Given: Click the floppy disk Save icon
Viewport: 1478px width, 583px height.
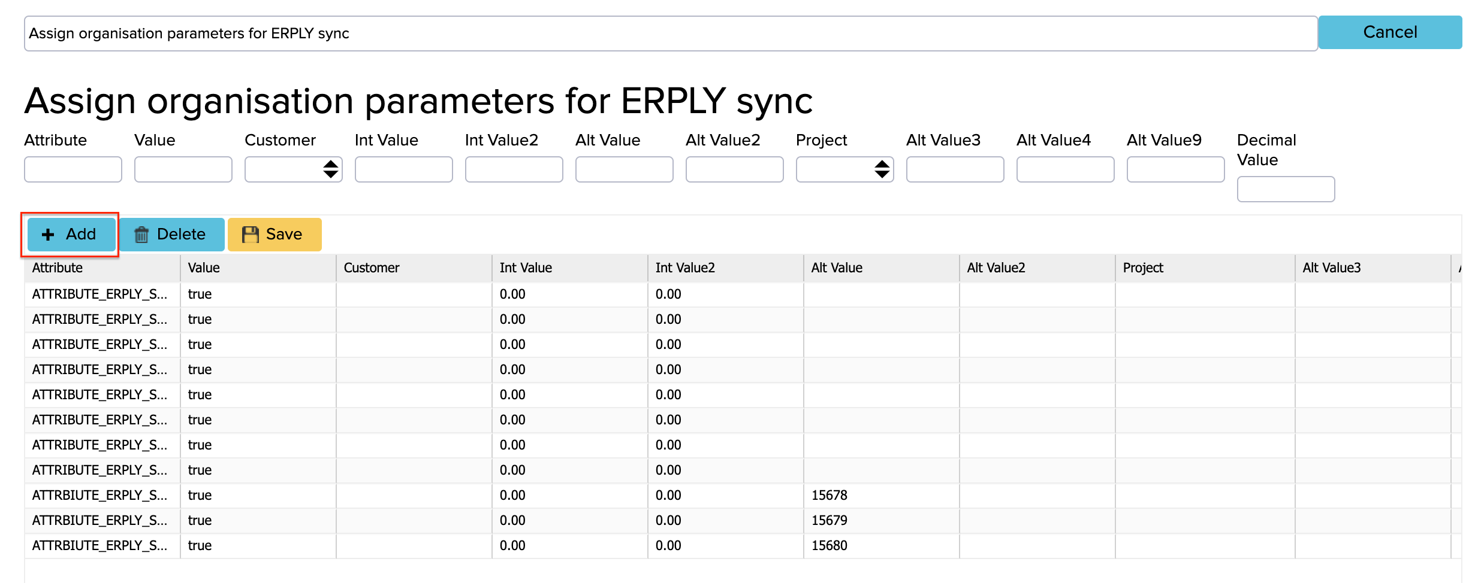Looking at the screenshot, I should point(250,235).
